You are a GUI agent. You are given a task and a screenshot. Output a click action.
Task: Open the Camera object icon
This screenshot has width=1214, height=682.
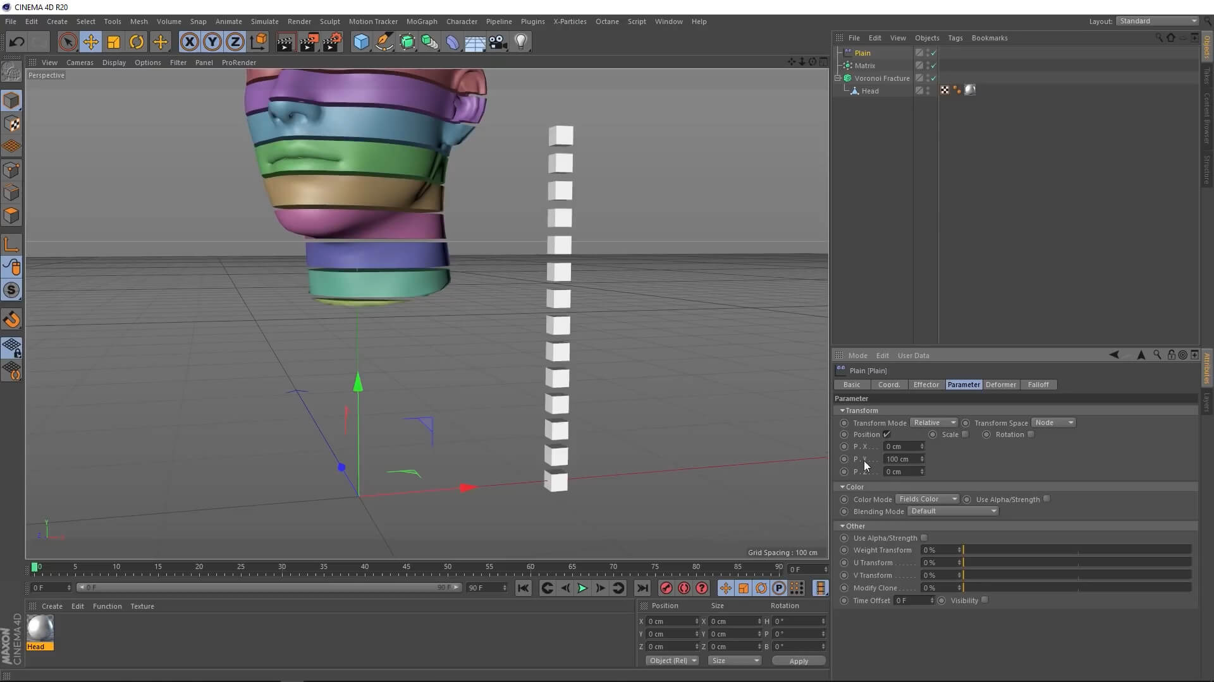pyautogui.click(x=498, y=42)
